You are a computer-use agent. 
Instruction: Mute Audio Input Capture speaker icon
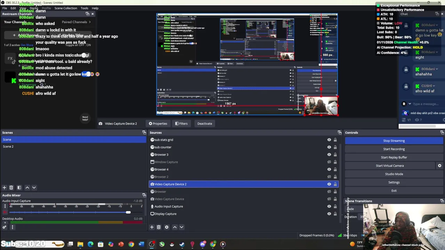[x=5, y=212]
